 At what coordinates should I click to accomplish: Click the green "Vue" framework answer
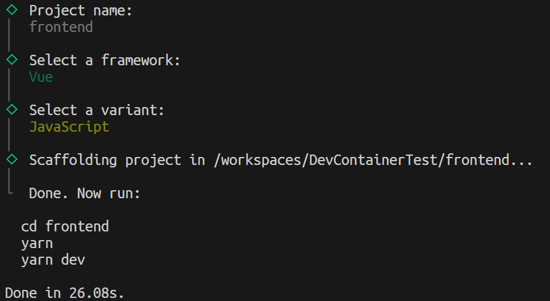coord(41,77)
